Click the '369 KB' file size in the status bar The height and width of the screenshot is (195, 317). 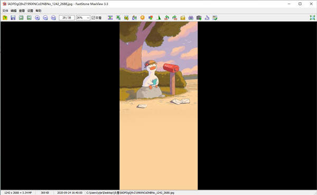pos(45,193)
